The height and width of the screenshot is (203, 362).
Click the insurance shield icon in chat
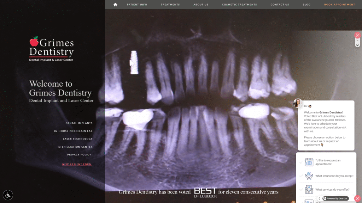click(x=309, y=176)
